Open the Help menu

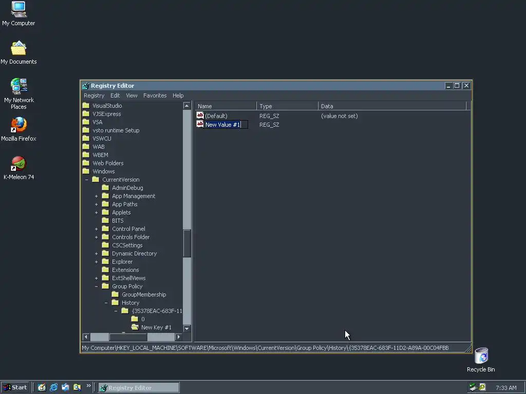178,95
